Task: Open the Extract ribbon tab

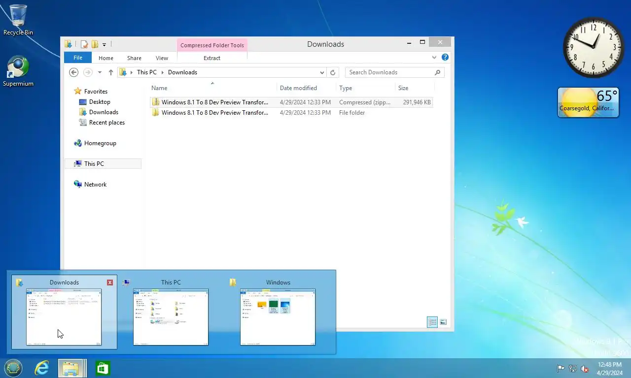Action: coord(212,58)
